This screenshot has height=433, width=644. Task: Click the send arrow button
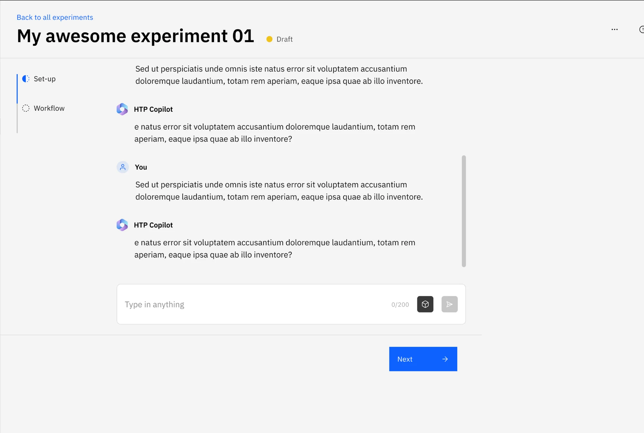point(450,304)
